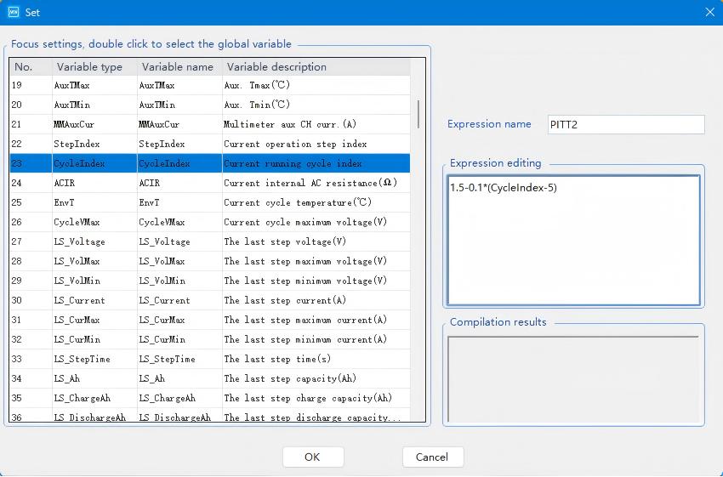
Task: Select row 21 MMAuxCur variable
Action: coord(210,124)
